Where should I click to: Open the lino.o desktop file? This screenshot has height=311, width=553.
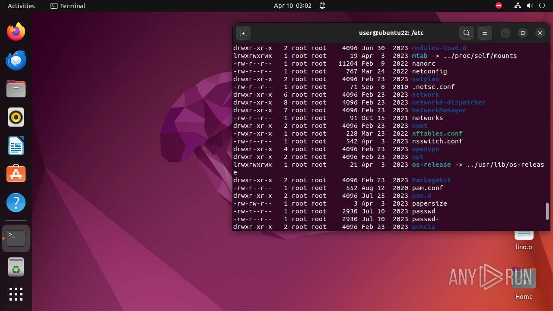(524, 239)
